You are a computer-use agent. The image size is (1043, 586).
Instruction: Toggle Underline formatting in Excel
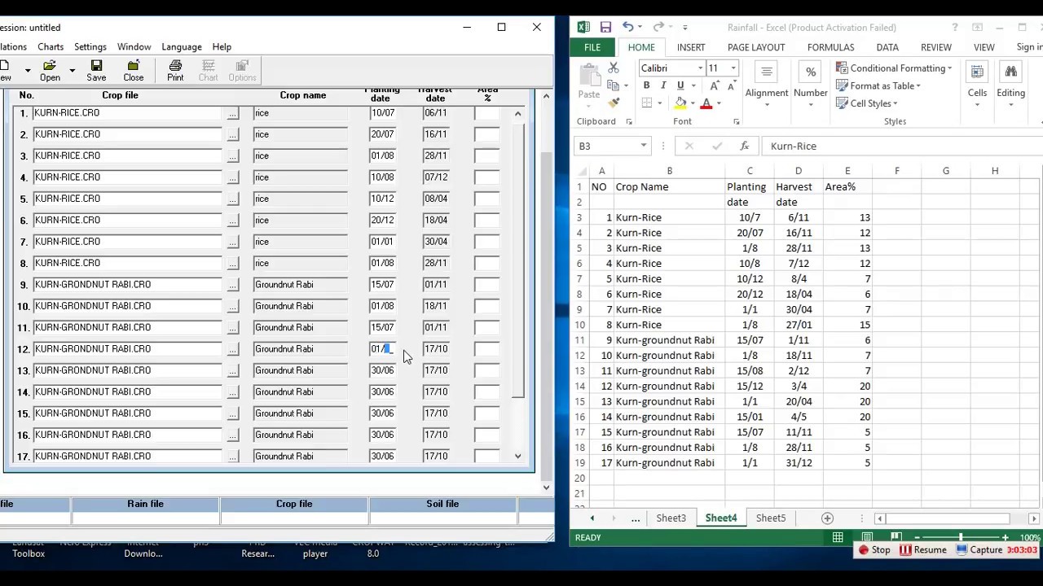pyautogui.click(x=680, y=85)
